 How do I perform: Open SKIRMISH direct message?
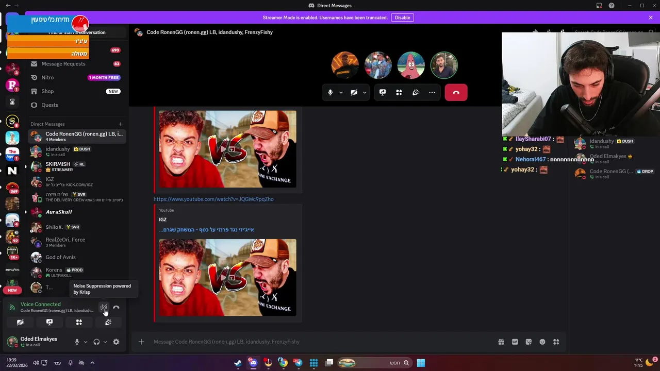[76, 166]
